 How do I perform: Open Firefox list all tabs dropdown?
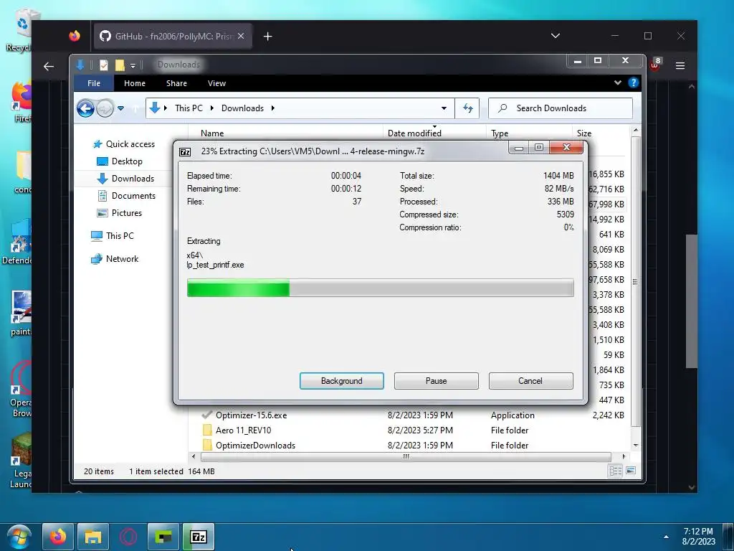coord(556,36)
